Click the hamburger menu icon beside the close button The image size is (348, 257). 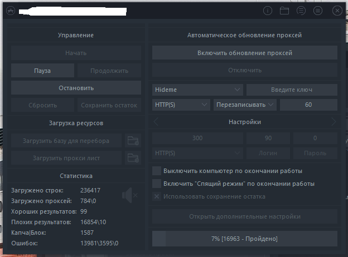point(317,11)
